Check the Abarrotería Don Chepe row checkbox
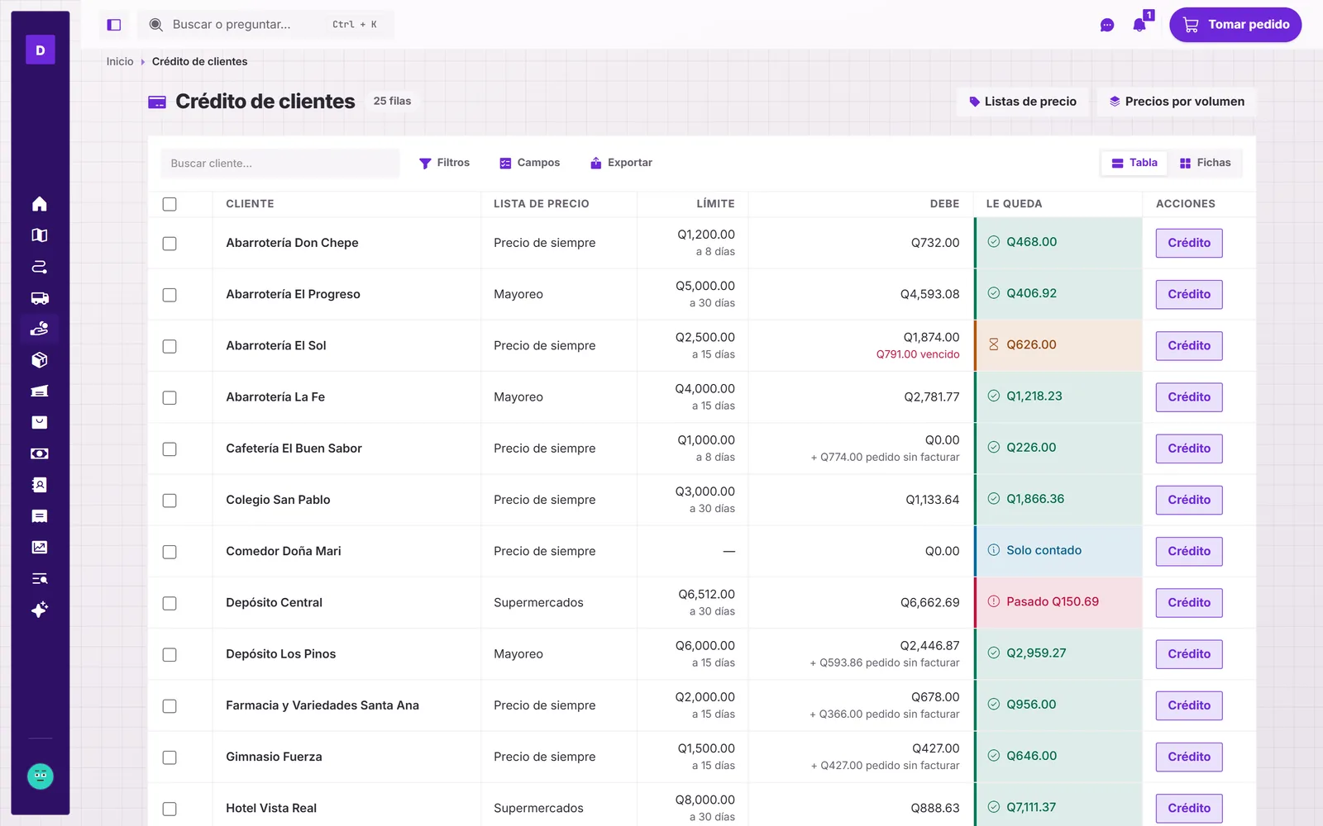 pyautogui.click(x=170, y=244)
